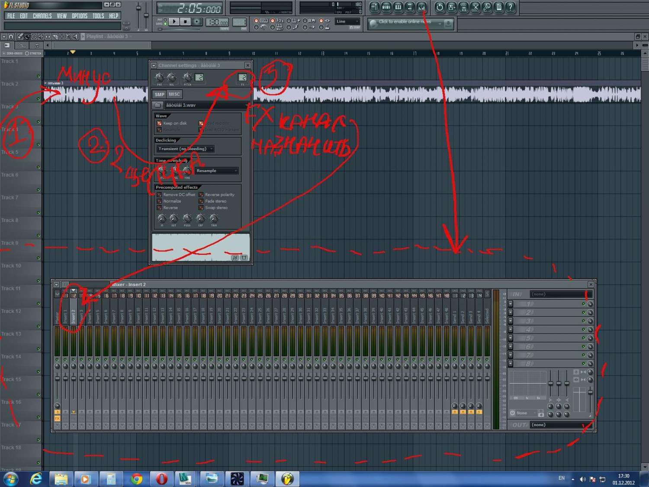Open the VIEW menu

pyautogui.click(x=62, y=16)
